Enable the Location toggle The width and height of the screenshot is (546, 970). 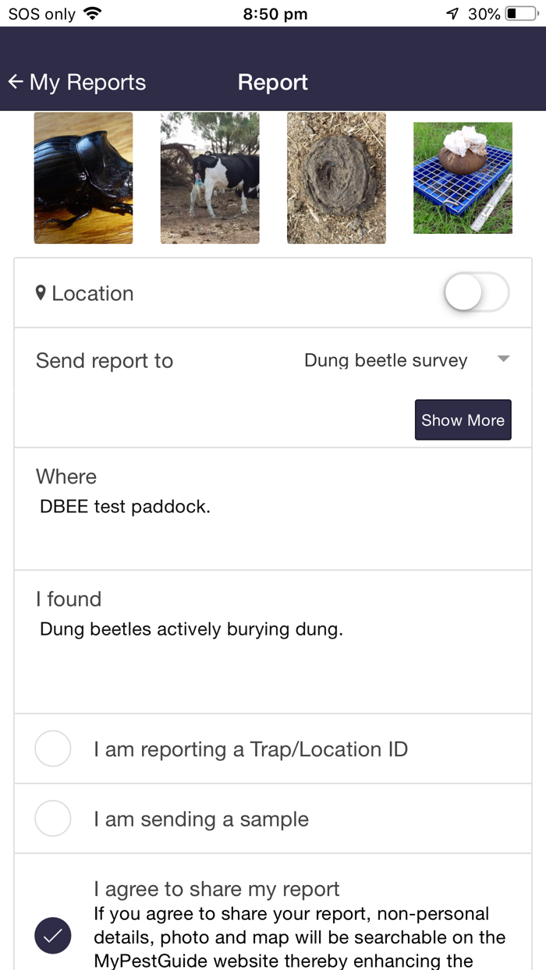coord(476,292)
